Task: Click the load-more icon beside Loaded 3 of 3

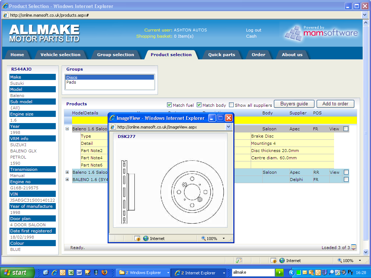Action: (x=354, y=248)
